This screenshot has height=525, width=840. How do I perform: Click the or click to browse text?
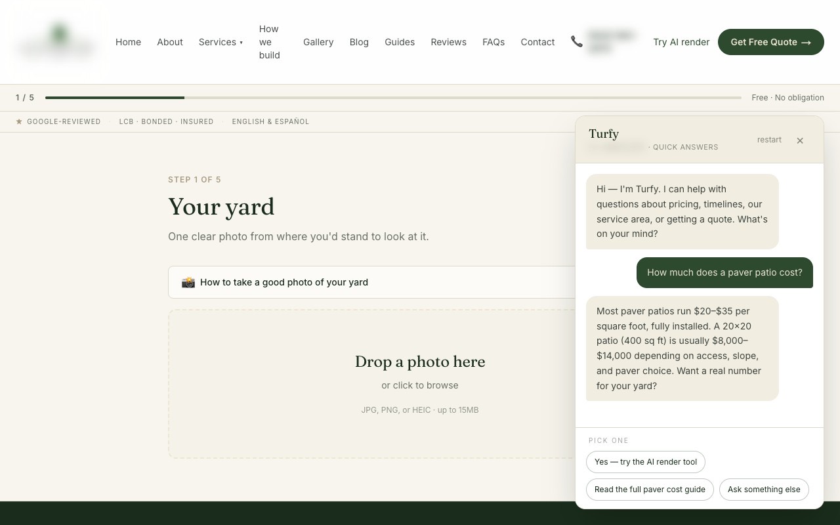tap(420, 385)
